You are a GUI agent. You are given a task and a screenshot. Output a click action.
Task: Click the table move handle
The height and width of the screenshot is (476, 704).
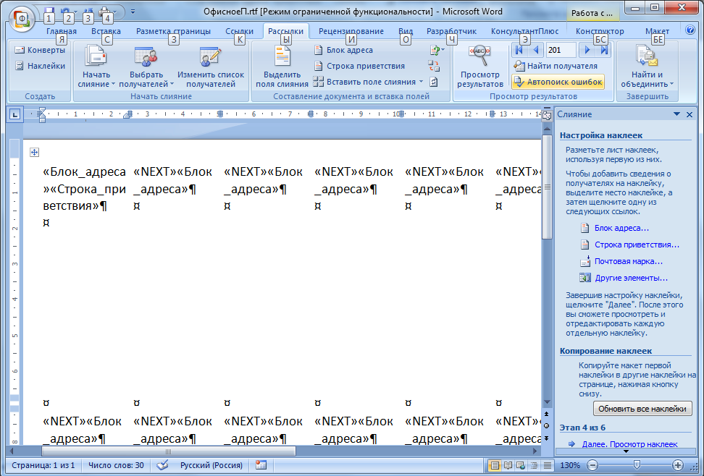click(34, 153)
